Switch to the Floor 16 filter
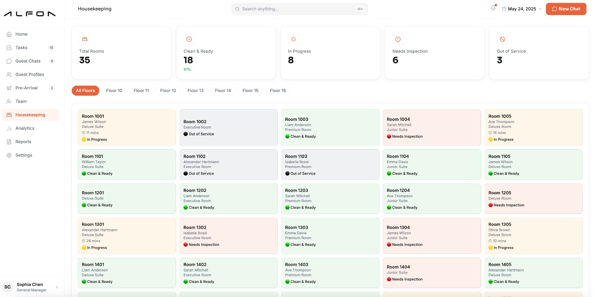 (278, 90)
